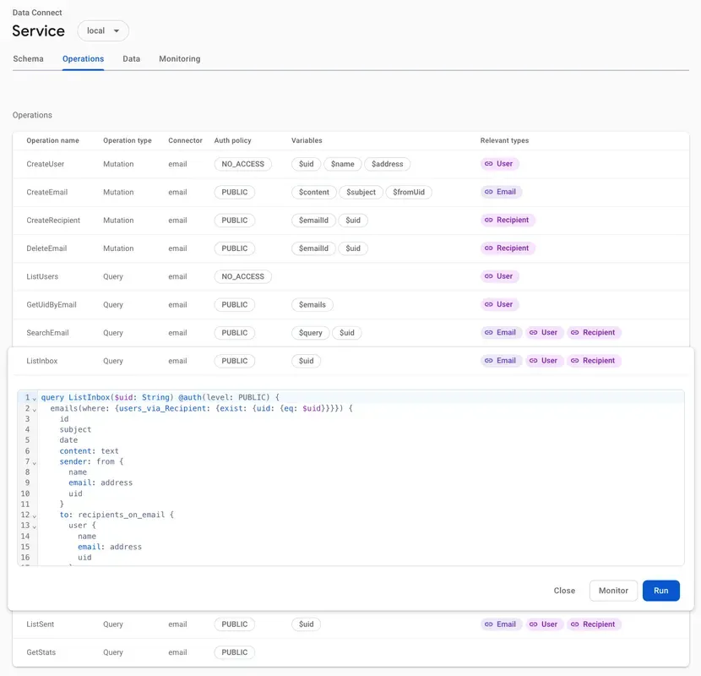The image size is (701, 676).
Task: Click the $emails variable chip
Action: point(312,305)
